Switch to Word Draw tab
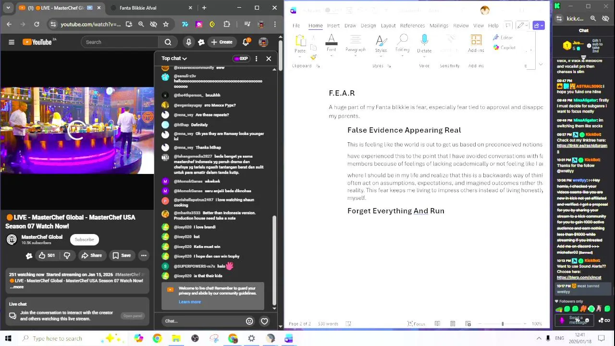The width and height of the screenshot is (615, 346). coord(350,25)
